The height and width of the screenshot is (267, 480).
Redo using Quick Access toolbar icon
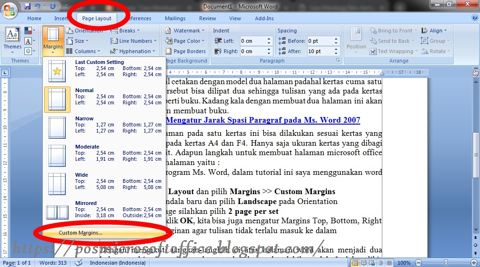click(53, 6)
